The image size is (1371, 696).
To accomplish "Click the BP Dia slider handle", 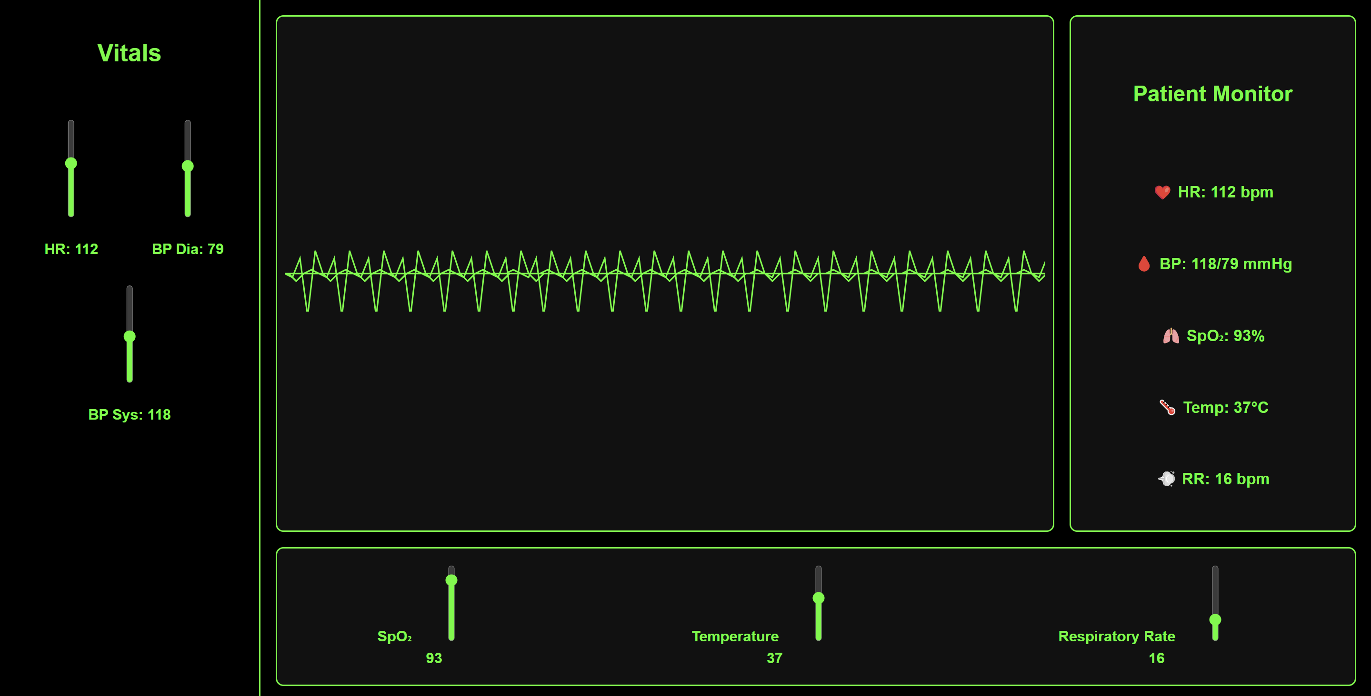I will coord(187,166).
